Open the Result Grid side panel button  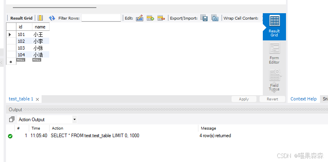click(274, 26)
